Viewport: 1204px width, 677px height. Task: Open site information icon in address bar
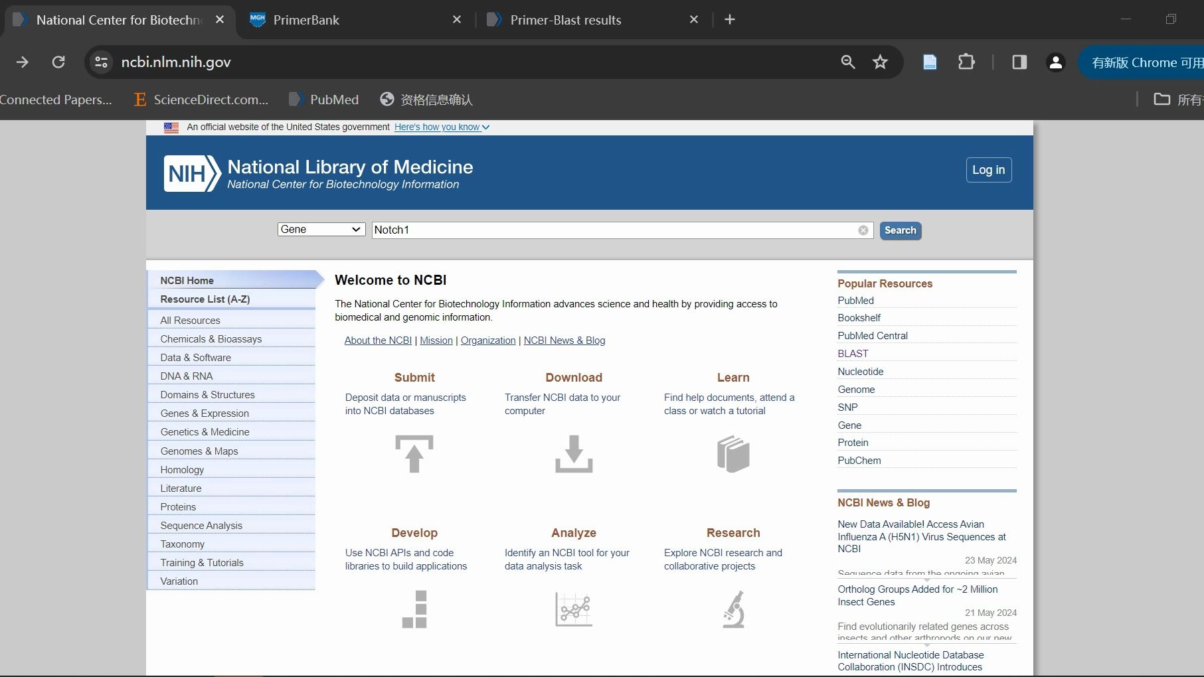(x=101, y=62)
